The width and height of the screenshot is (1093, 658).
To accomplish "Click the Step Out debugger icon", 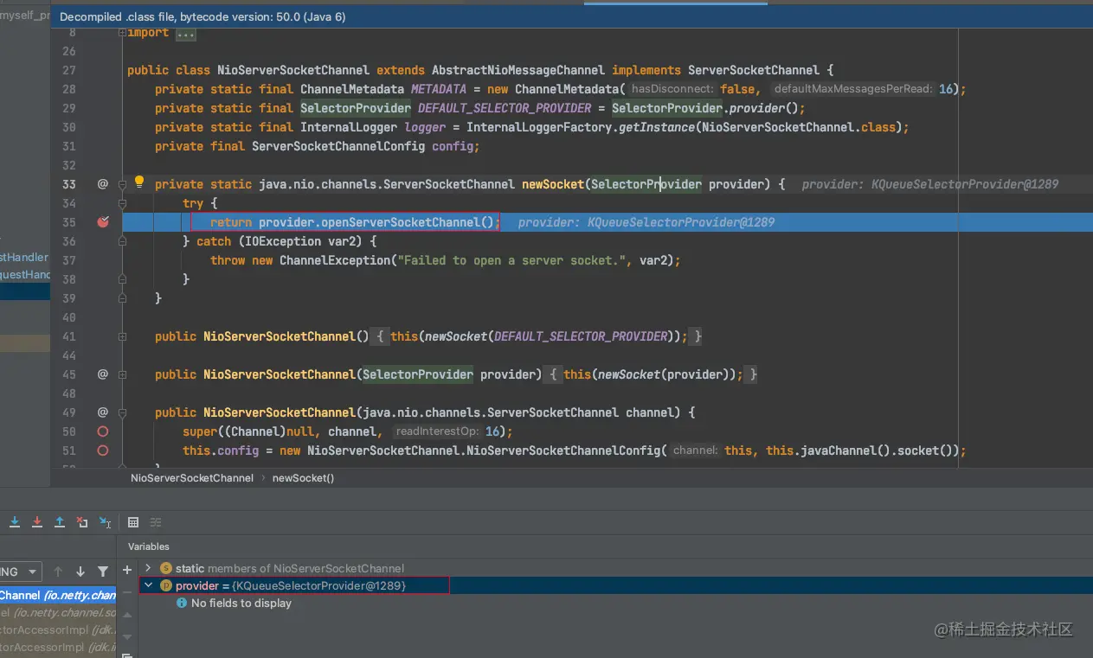I will coord(60,522).
